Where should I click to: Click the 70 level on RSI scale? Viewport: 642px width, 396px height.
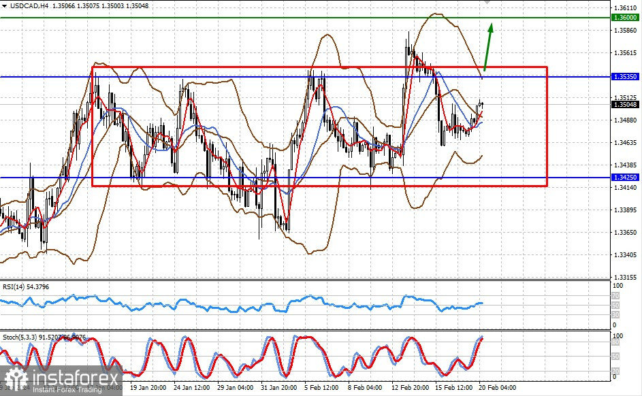615,296
